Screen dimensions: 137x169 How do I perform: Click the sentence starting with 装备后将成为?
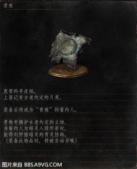(x=40, y=110)
